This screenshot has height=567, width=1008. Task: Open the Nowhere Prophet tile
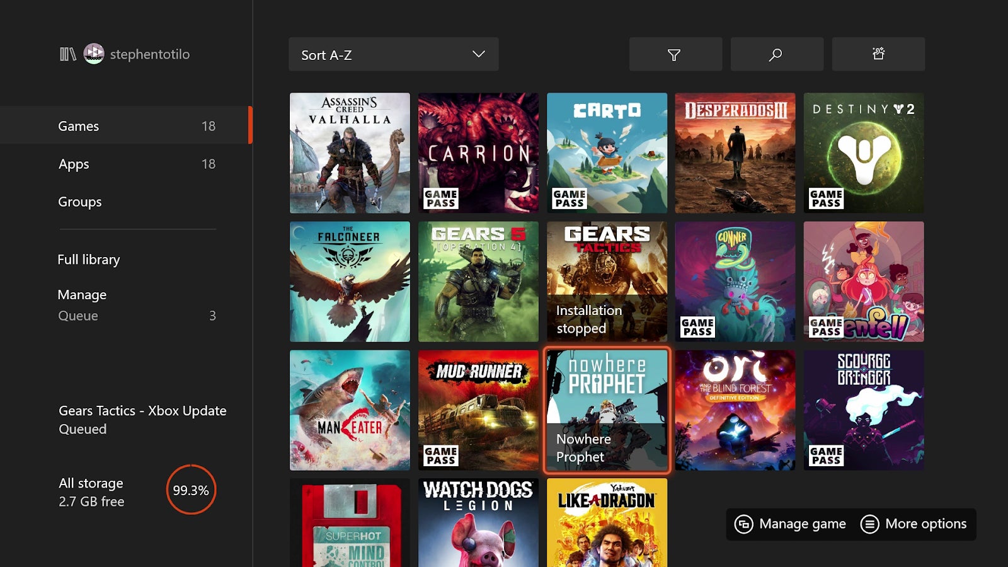607,409
